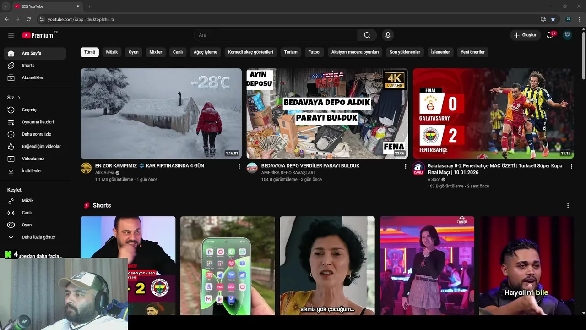Select the Mix'ler filter chip
Screen dimensions: 586x330
pyautogui.click(x=156, y=52)
